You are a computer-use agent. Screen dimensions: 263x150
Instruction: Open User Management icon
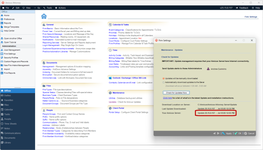(2, 50)
